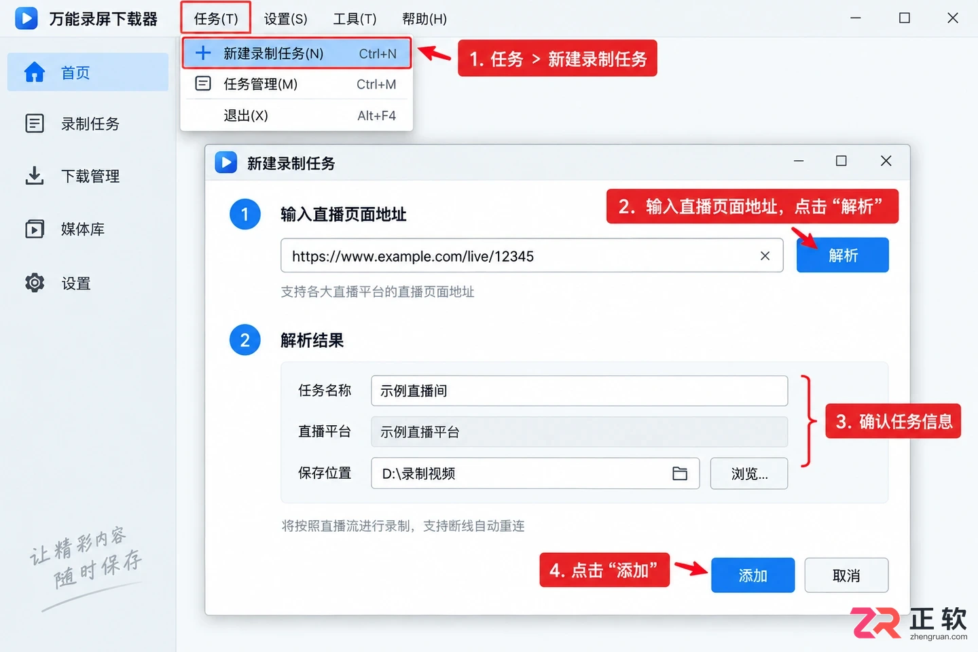The height and width of the screenshot is (652, 978).
Task: Click the 直播平台 field
Action: [579, 432]
